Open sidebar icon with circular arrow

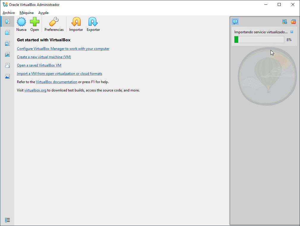tap(7, 43)
